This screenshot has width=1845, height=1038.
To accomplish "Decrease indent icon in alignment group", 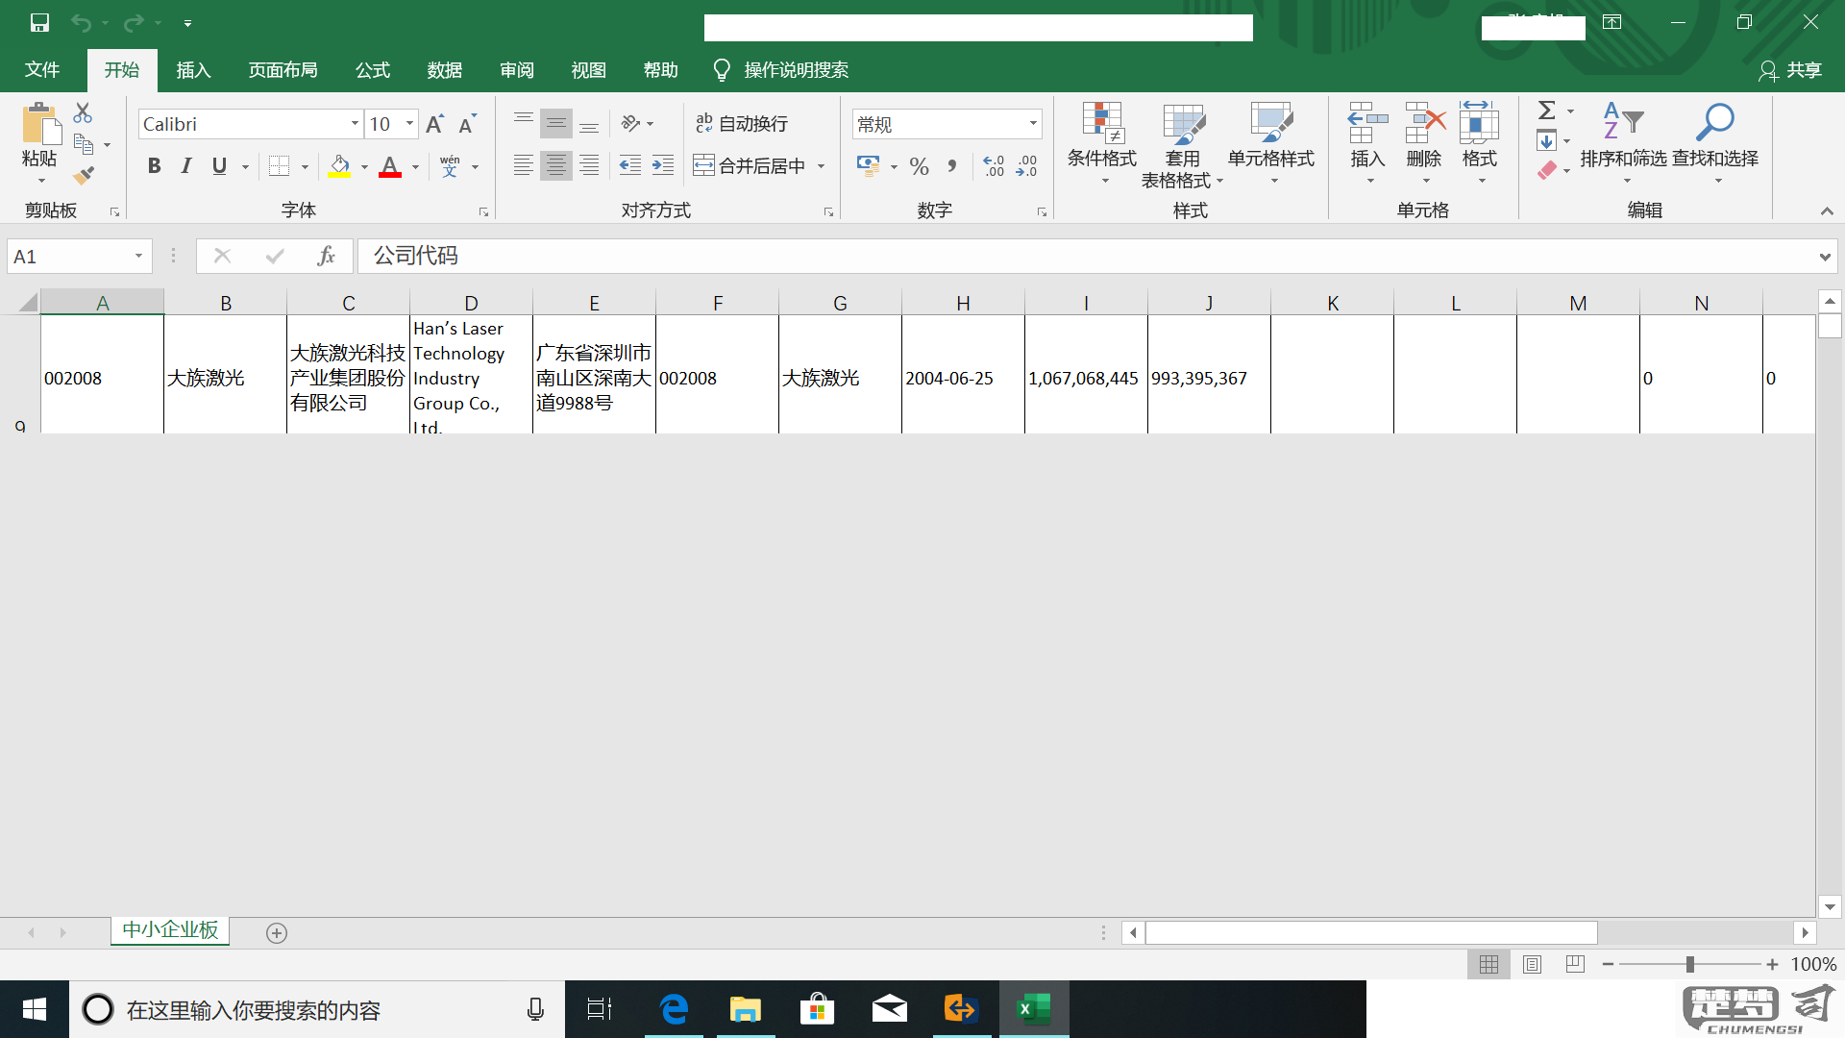I will point(630,165).
